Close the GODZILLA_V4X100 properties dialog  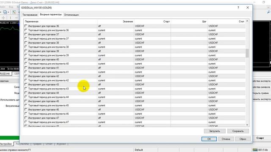pyautogui.click(x=248, y=8)
